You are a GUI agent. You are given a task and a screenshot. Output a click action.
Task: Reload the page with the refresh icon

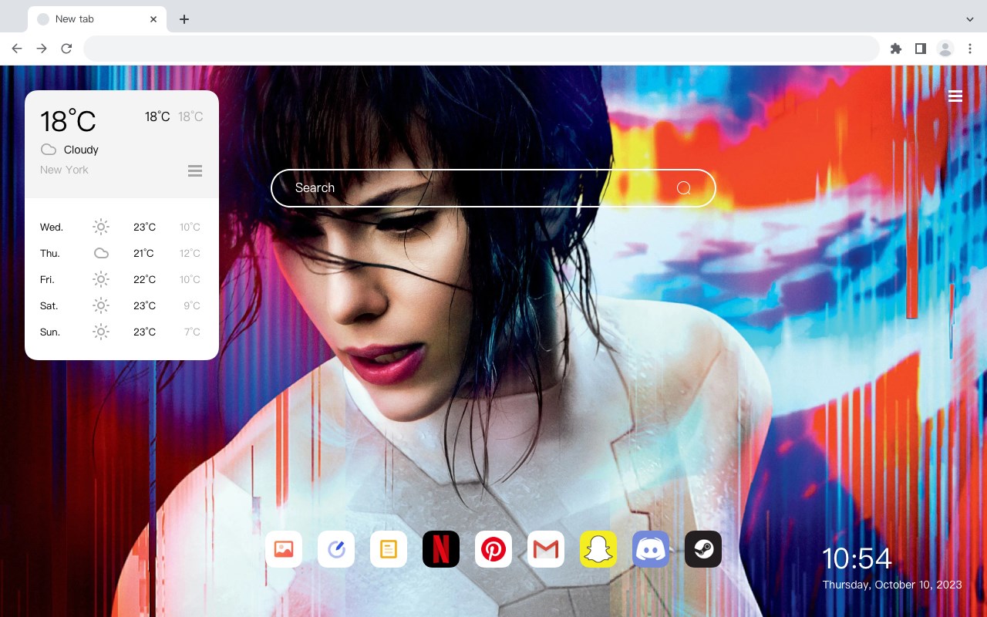point(66,49)
